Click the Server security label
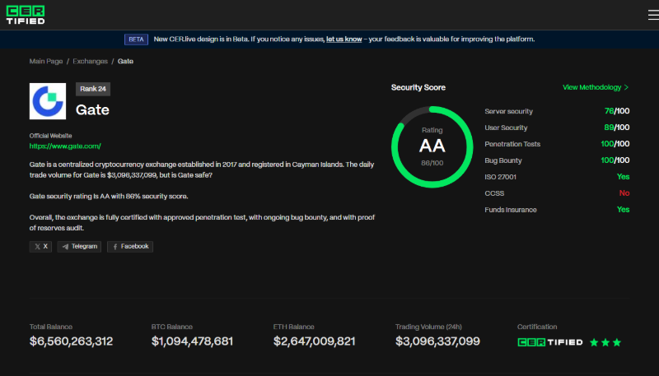Screen dimensions: 659x376 point(508,111)
